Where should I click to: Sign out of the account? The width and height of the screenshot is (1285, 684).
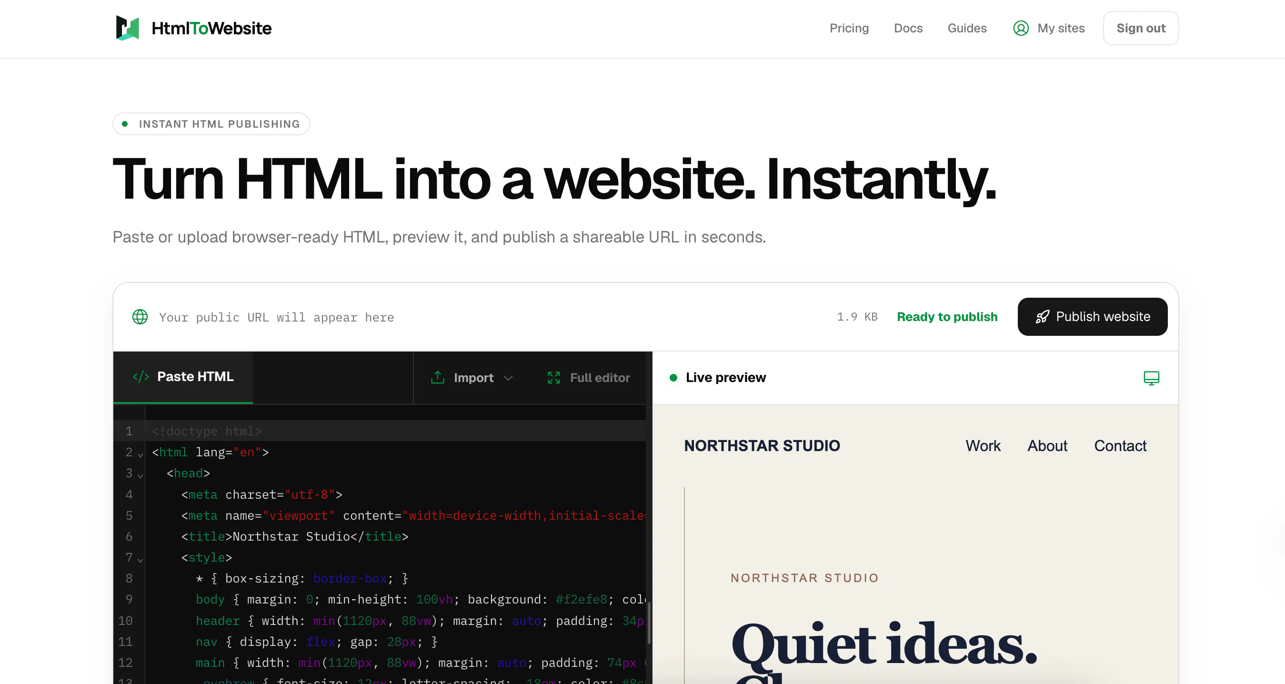1140,29
